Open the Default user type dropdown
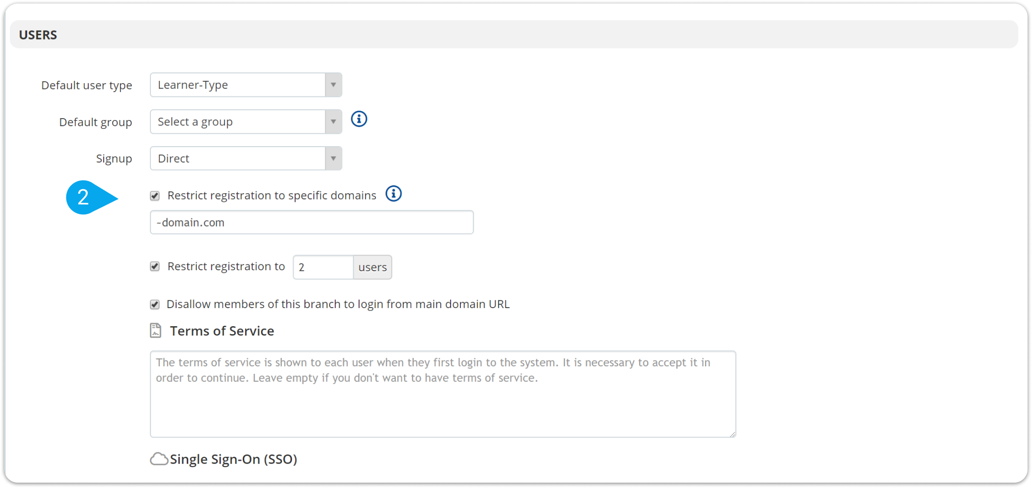 tap(238, 85)
